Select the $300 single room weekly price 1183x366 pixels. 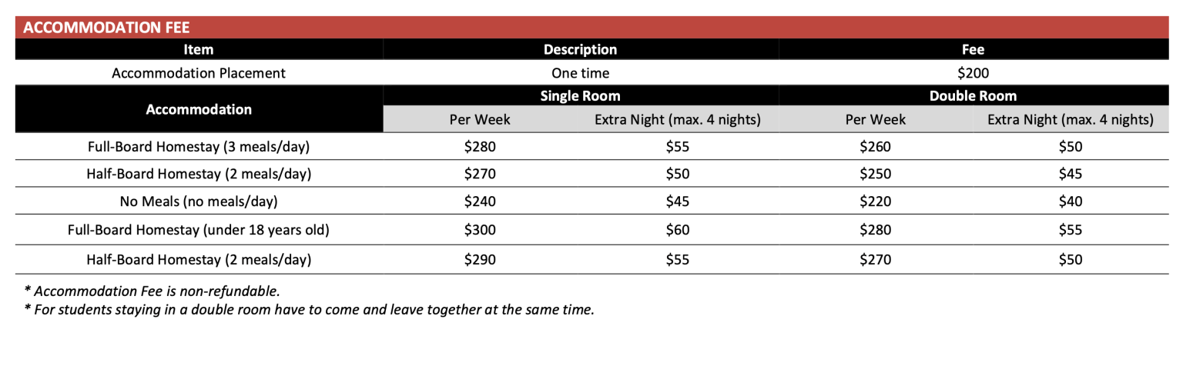point(480,230)
